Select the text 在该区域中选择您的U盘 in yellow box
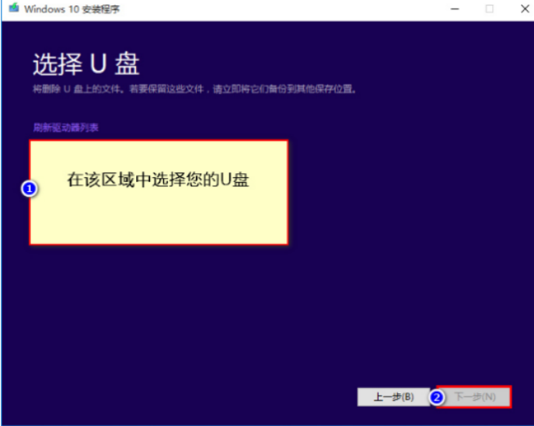Image resolution: width=534 pixels, height=426 pixels. (158, 180)
